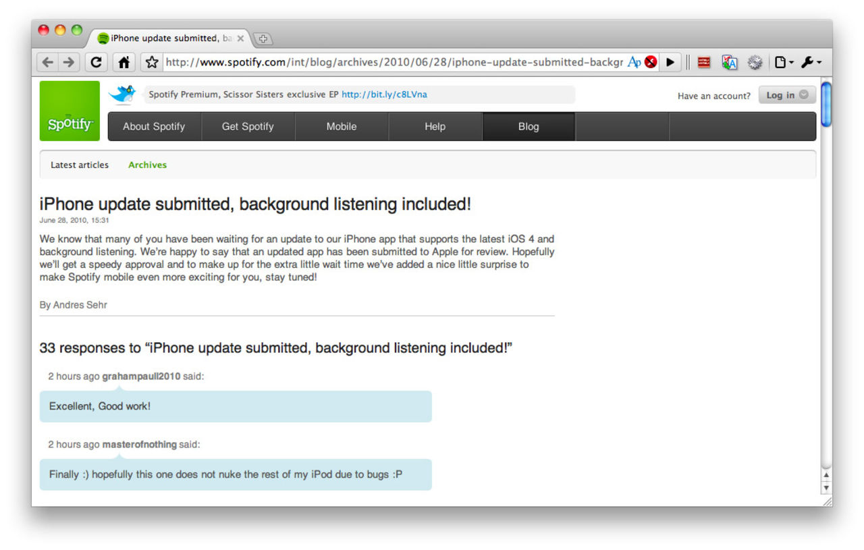Go to the browser home page
This screenshot has width=864, height=550.
pos(124,62)
